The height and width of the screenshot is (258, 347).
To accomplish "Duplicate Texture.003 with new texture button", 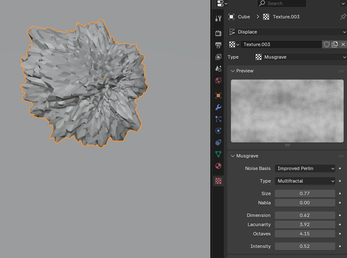I will [x=335, y=44].
